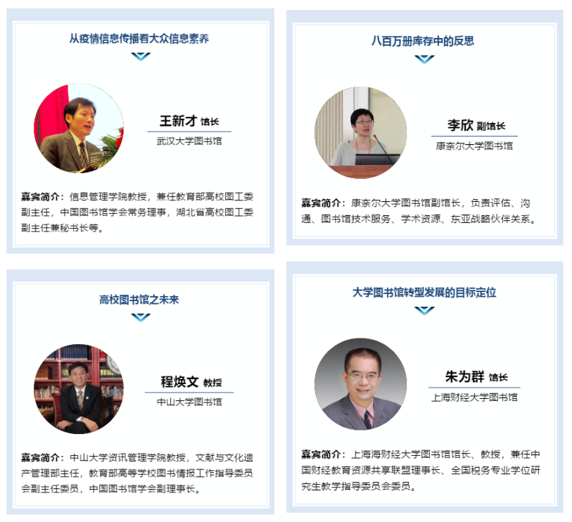
Task: Click the name 王新才 馆长
Action: pyautogui.click(x=189, y=121)
